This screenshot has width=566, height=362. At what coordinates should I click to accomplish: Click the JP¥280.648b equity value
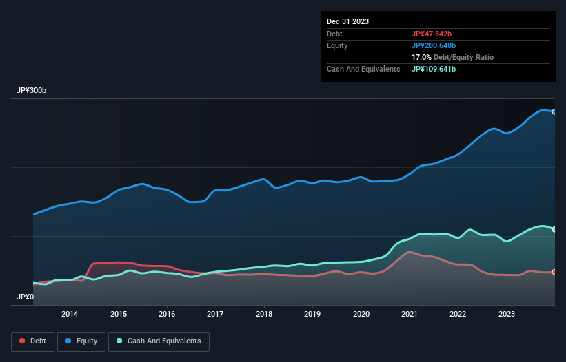tap(434, 45)
